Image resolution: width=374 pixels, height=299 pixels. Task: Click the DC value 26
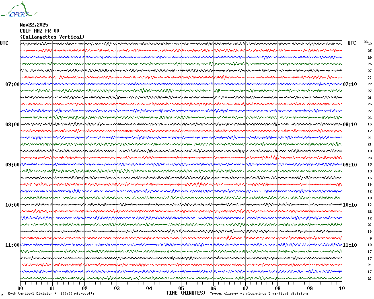pos(370,118)
